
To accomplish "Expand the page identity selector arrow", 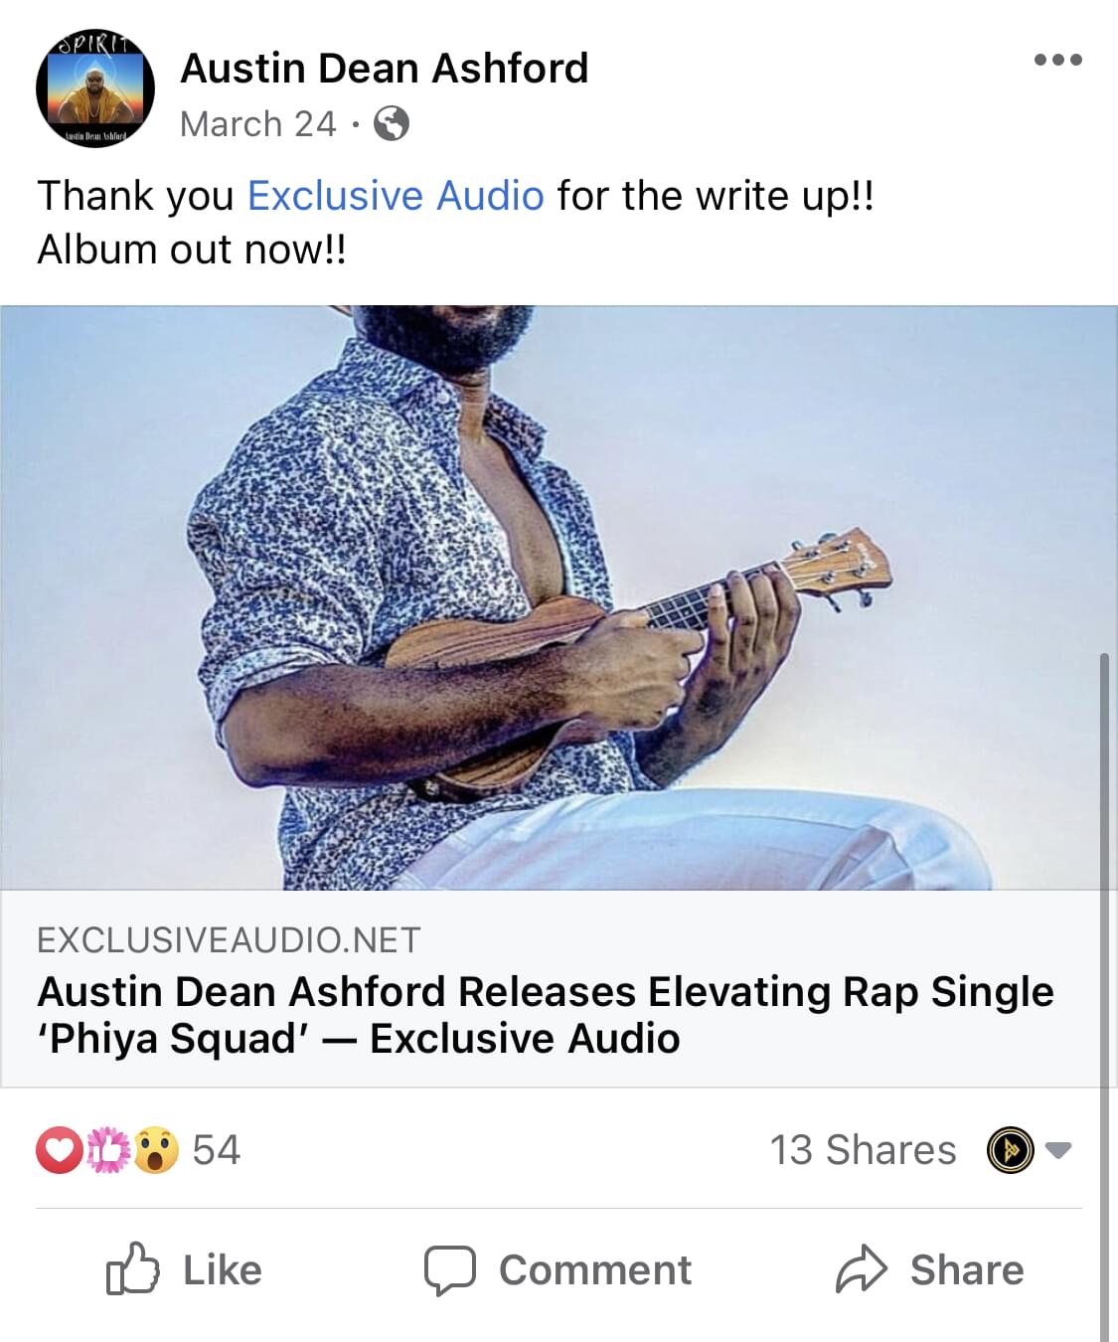I will click(x=1058, y=1151).
